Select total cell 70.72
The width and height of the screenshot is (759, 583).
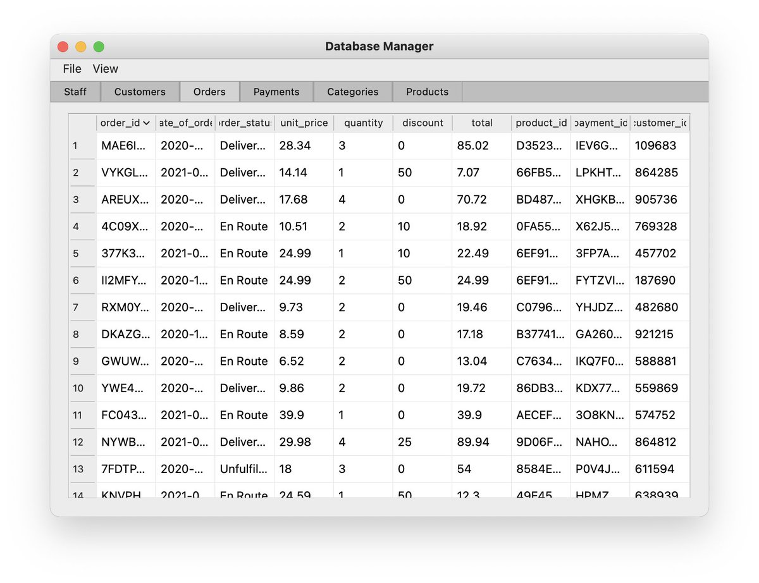[x=482, y=200]
